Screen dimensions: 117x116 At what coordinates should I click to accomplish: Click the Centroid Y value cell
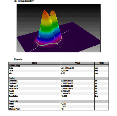(x=78, y=84)
